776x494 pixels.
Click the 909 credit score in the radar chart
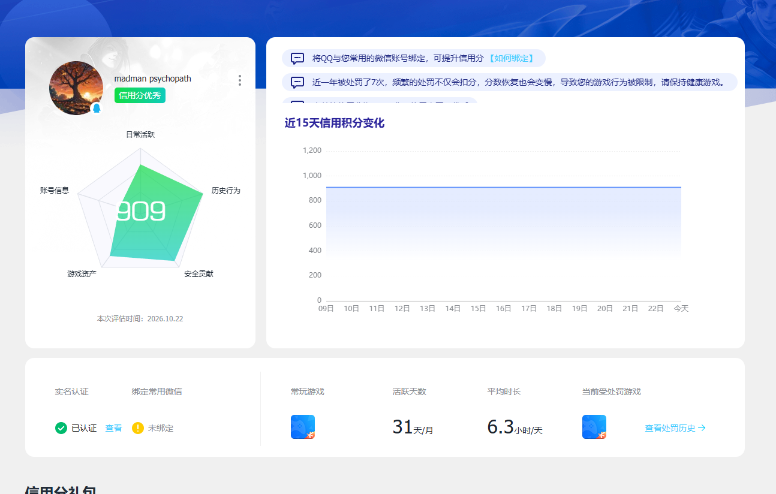[140, 211]
